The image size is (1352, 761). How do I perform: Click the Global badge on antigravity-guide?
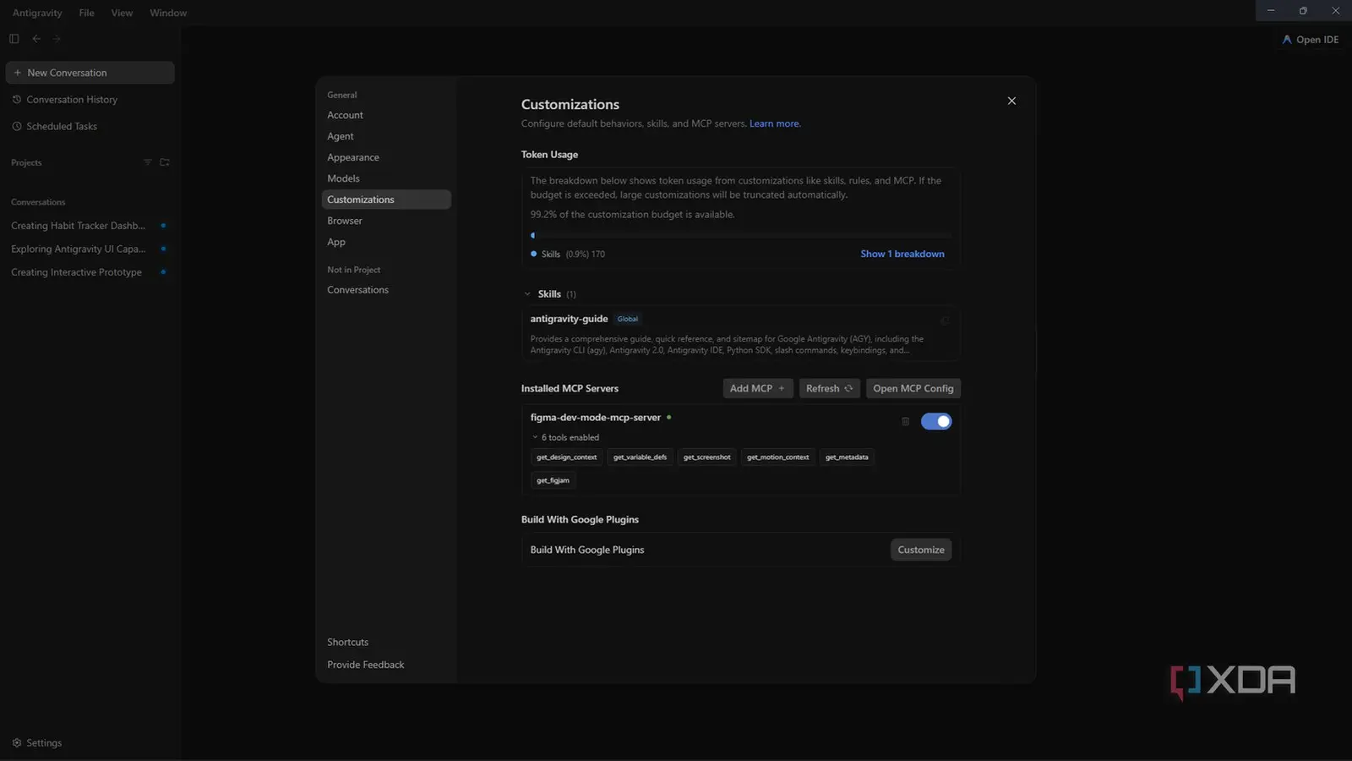pyautogui.click(x=628, y=320)
